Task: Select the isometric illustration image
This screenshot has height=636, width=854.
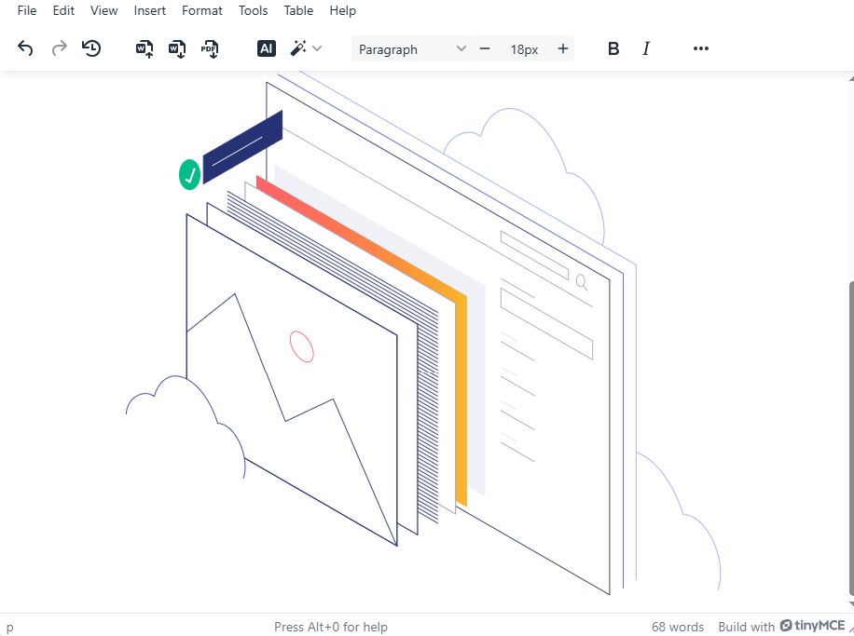Action: point(423,333)
